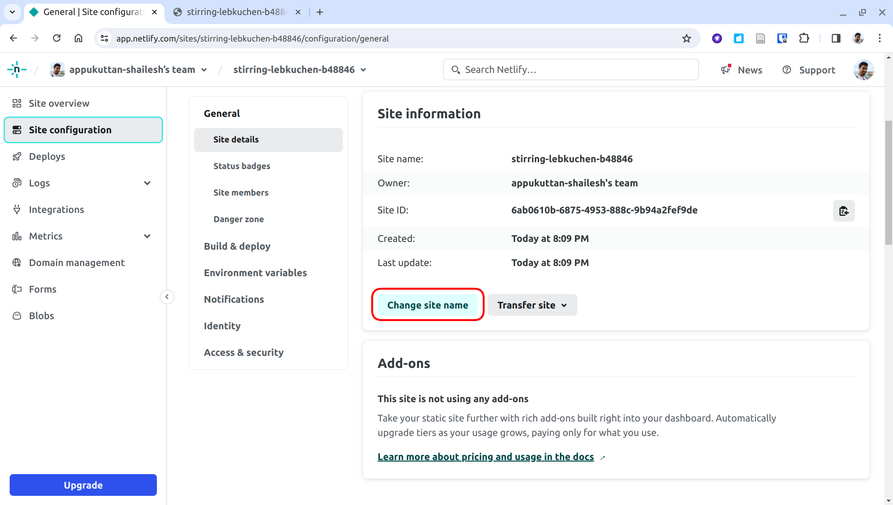Screen dimensions: 893x505
Task: Bookmark this page with the star icon
Action: coord(686,39)
